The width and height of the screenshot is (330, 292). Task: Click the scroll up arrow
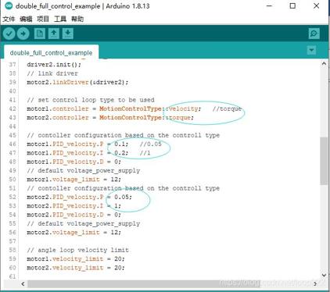click(324, 64)
